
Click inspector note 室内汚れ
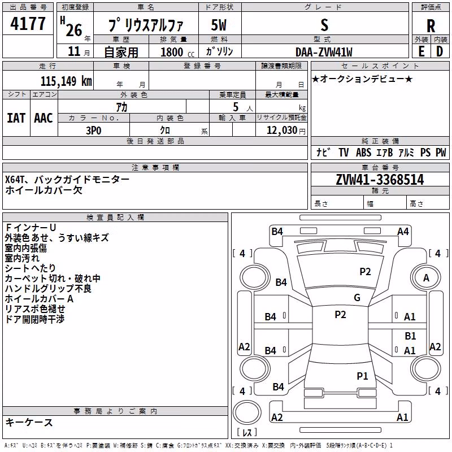22,258
